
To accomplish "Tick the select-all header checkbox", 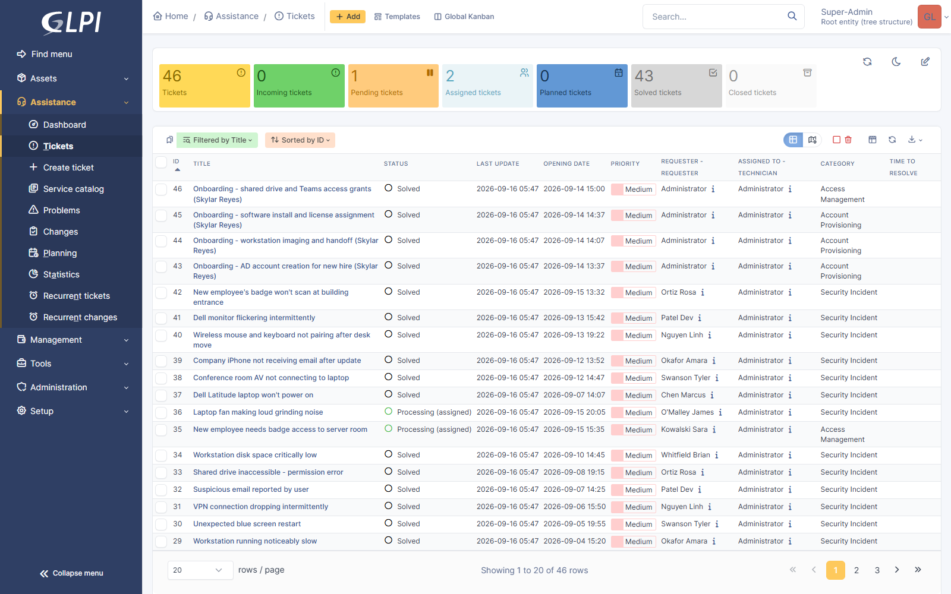I will pos(161,163).
